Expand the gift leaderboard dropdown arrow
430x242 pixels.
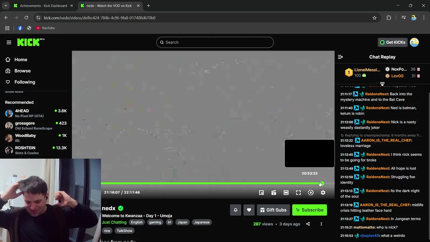click(x=382, y=84)
